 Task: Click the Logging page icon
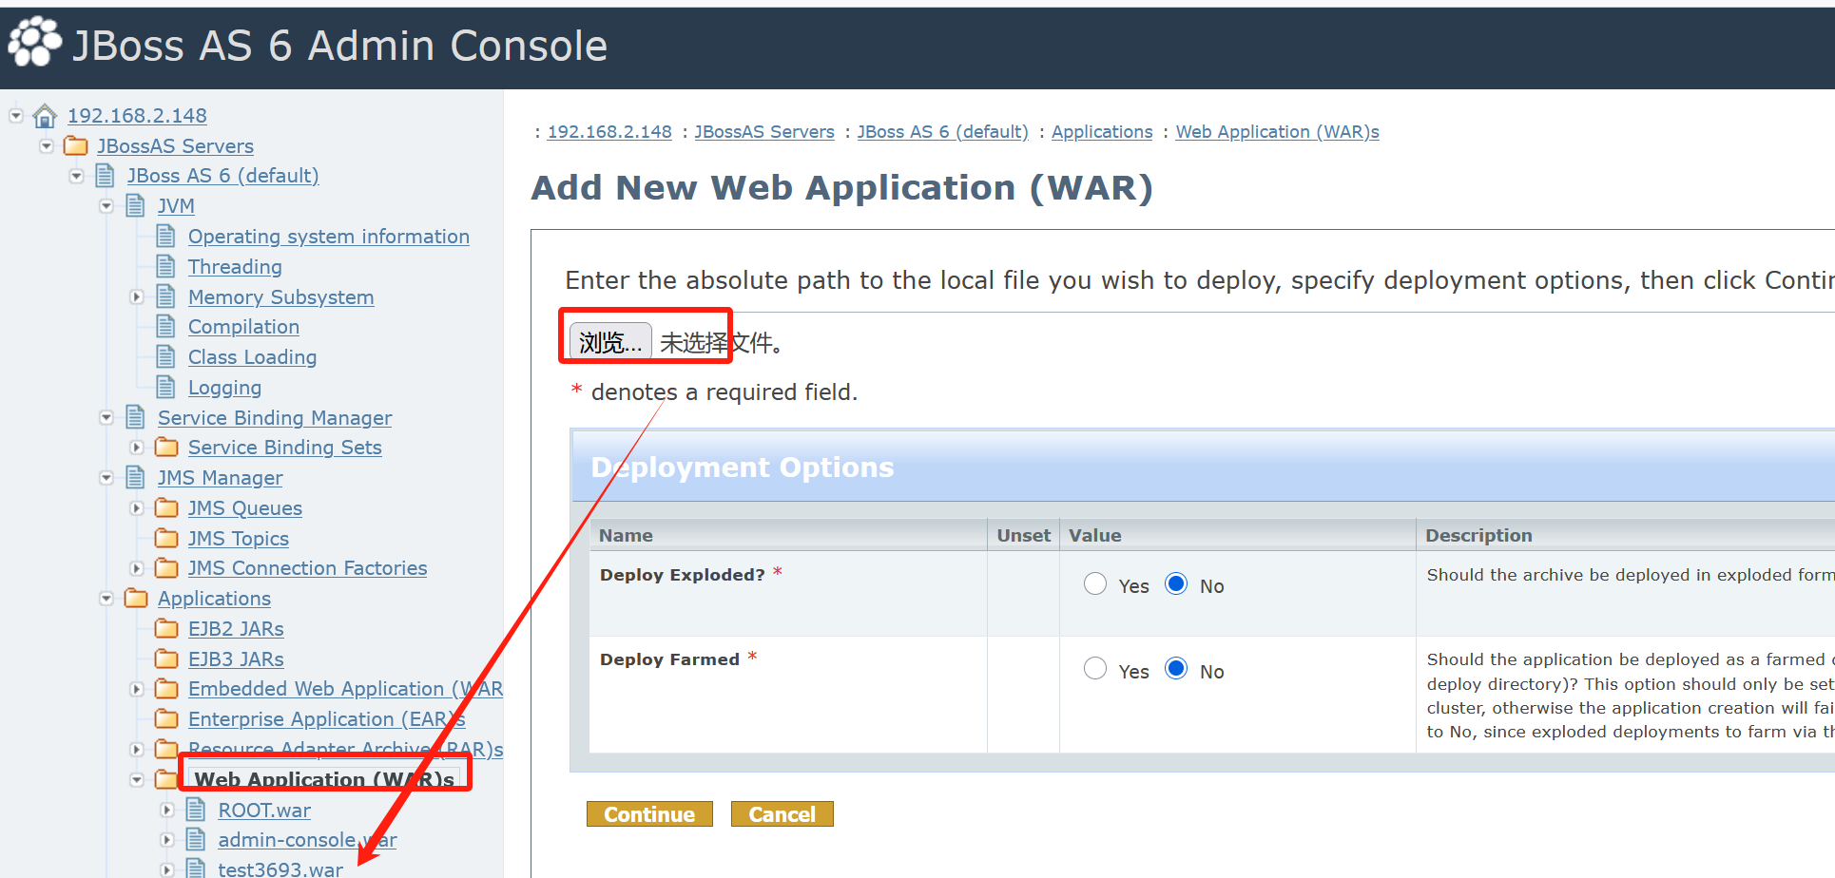166,387
